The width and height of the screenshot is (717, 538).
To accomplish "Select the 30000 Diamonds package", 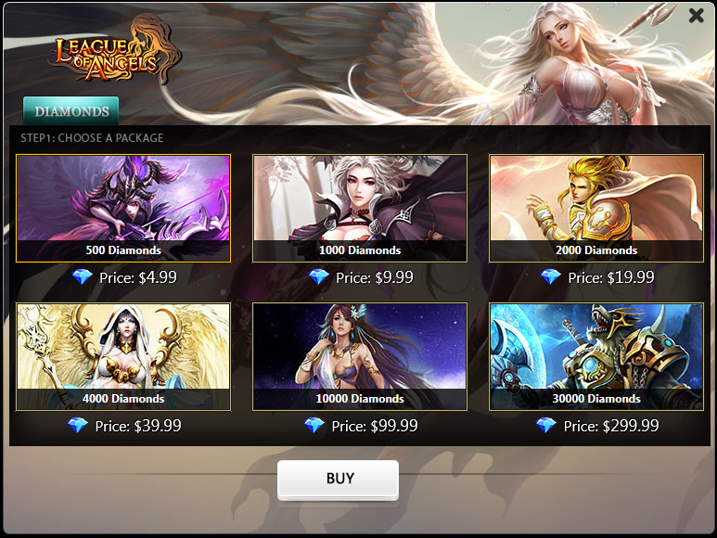I will click(x=596, y=356).
